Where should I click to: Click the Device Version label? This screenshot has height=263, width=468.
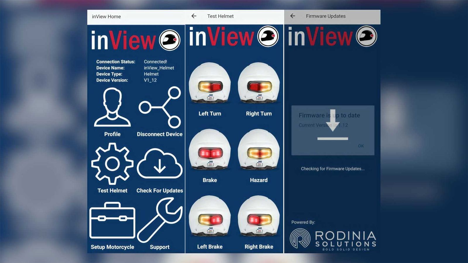coord(112,80)
